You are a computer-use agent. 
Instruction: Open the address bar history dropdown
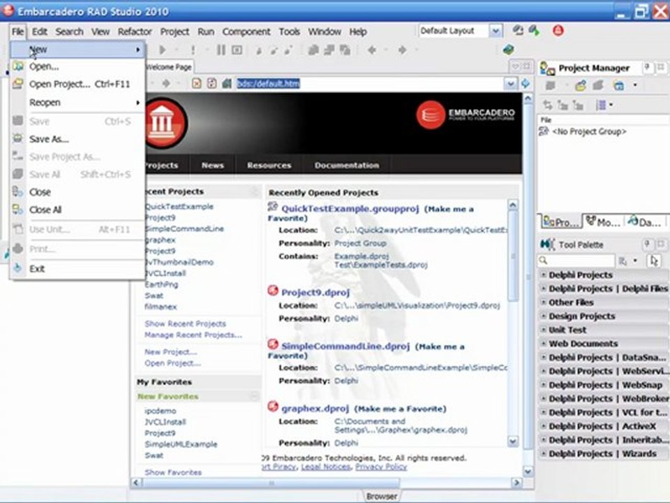coord(510,84)
